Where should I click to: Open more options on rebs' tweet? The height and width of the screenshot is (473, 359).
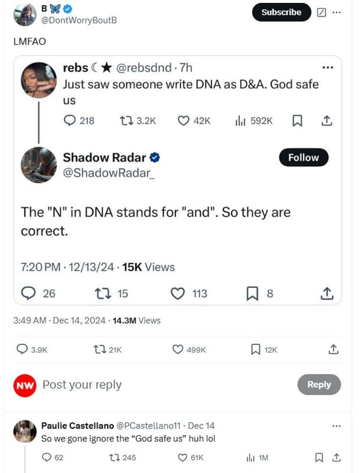click(x=328, y=67)
